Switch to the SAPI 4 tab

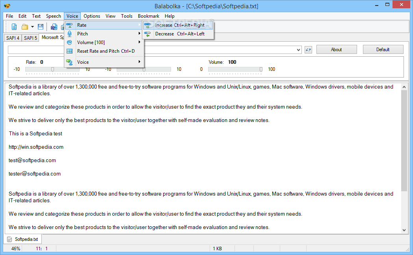click(13, 38)
